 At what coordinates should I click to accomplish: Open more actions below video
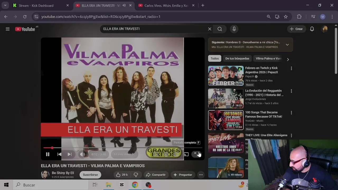201,175
